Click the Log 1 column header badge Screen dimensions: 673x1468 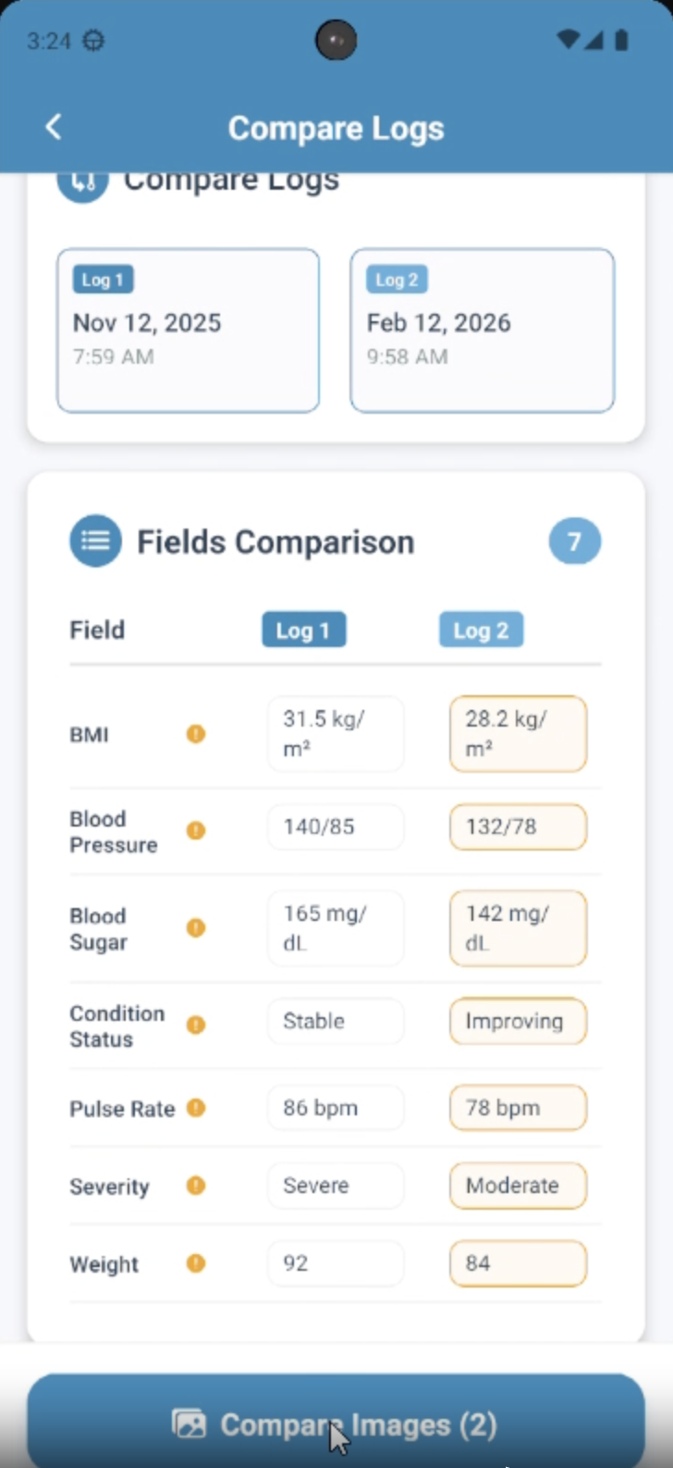click(303, 630)
